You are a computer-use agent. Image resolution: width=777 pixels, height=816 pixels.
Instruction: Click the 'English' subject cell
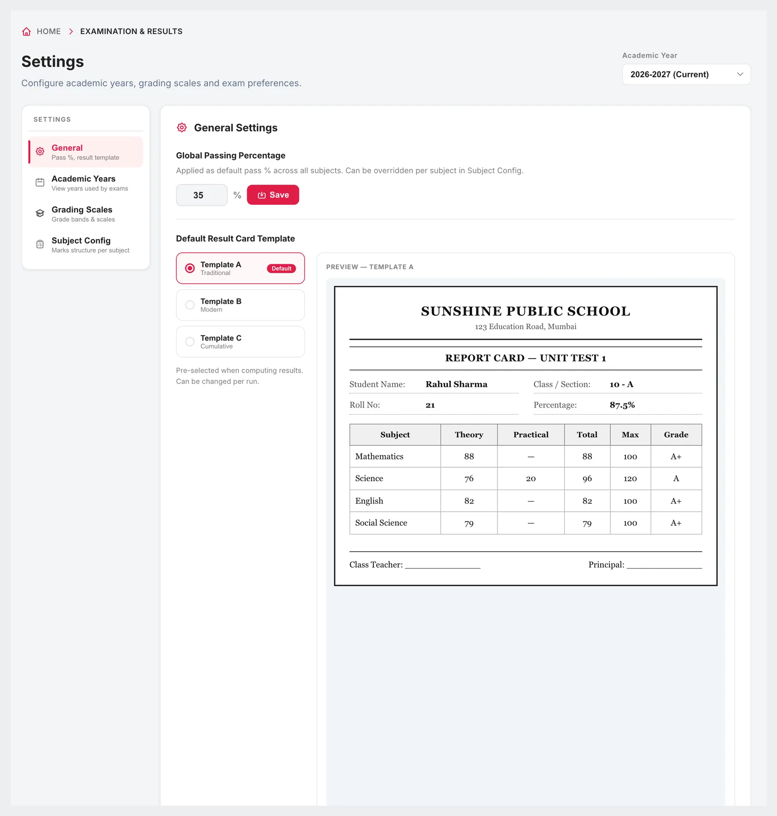395,501
